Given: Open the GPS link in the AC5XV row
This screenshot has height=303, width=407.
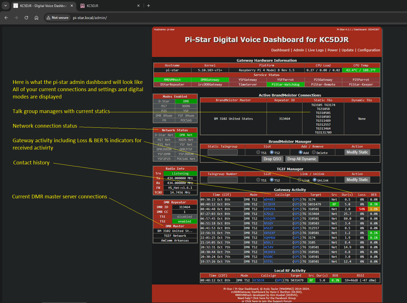Looking at the screenshot, I should pos(297,247).
